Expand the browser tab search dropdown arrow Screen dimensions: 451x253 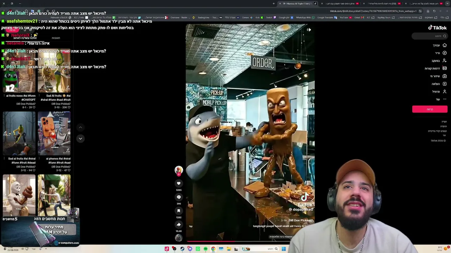tap(447, 4)
